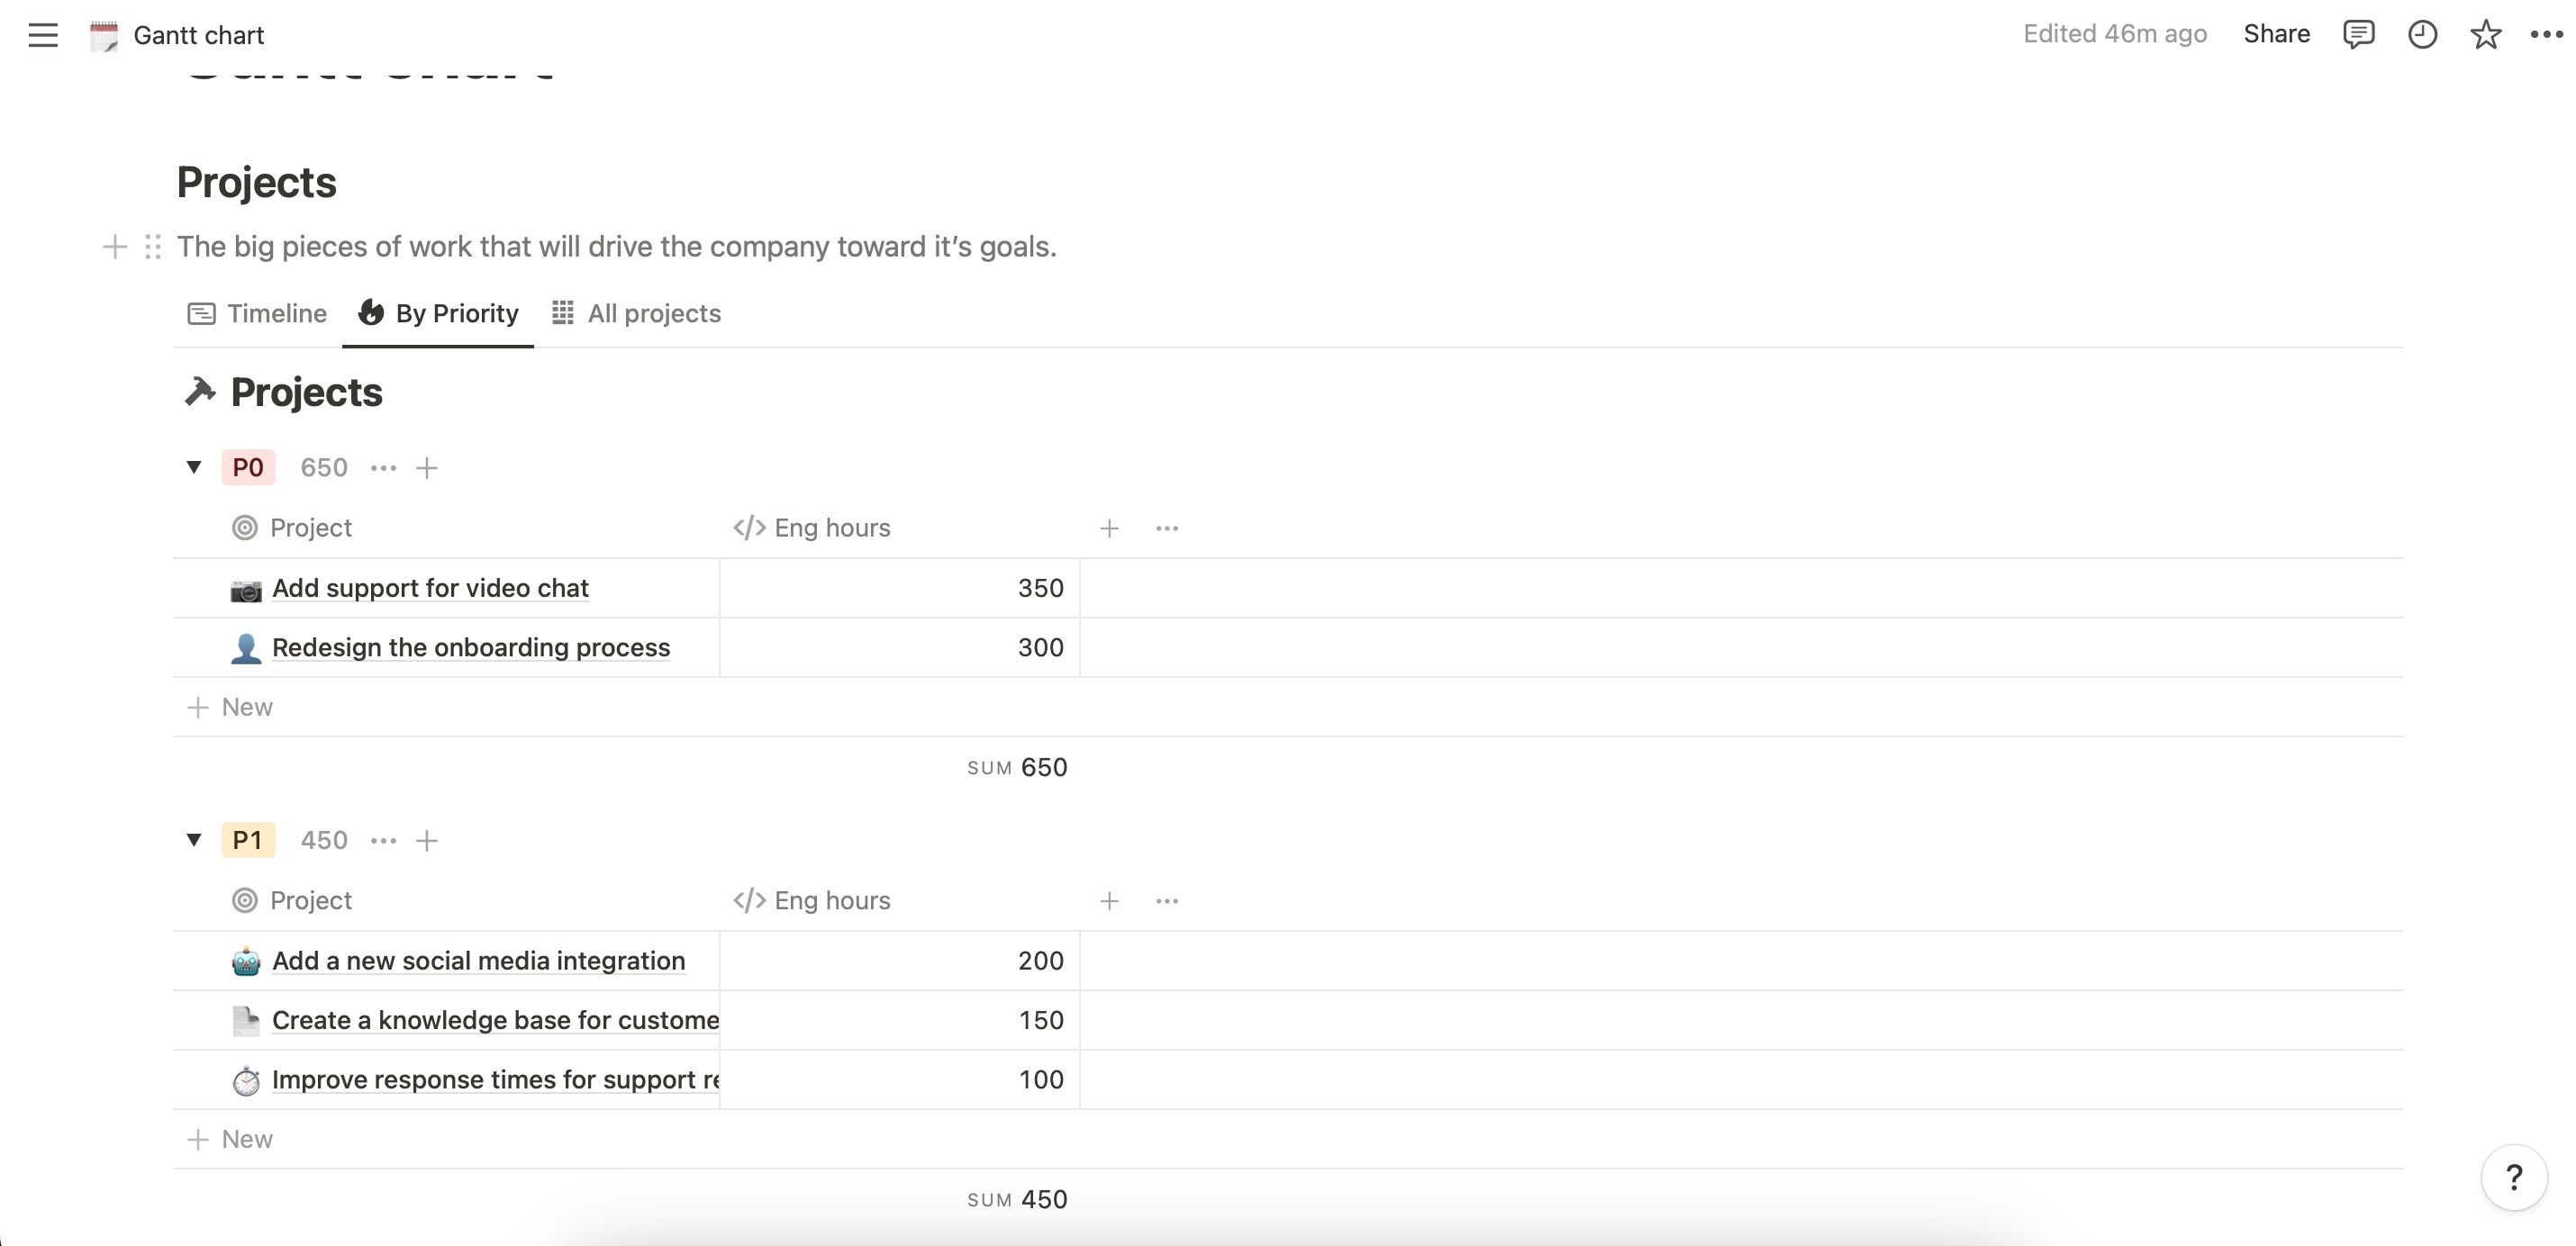2576x1246 pixels.
Task: View page history clock icon
Action: 2421,35
